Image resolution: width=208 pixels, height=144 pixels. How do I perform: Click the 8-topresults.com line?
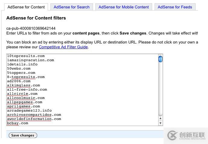[26, 77]
